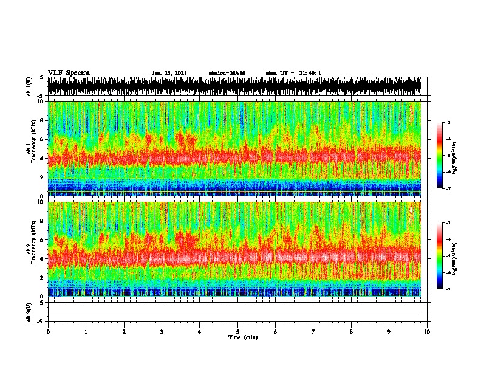Click the time axis tick label '0'
481x372 pixels.
[48, 332]
